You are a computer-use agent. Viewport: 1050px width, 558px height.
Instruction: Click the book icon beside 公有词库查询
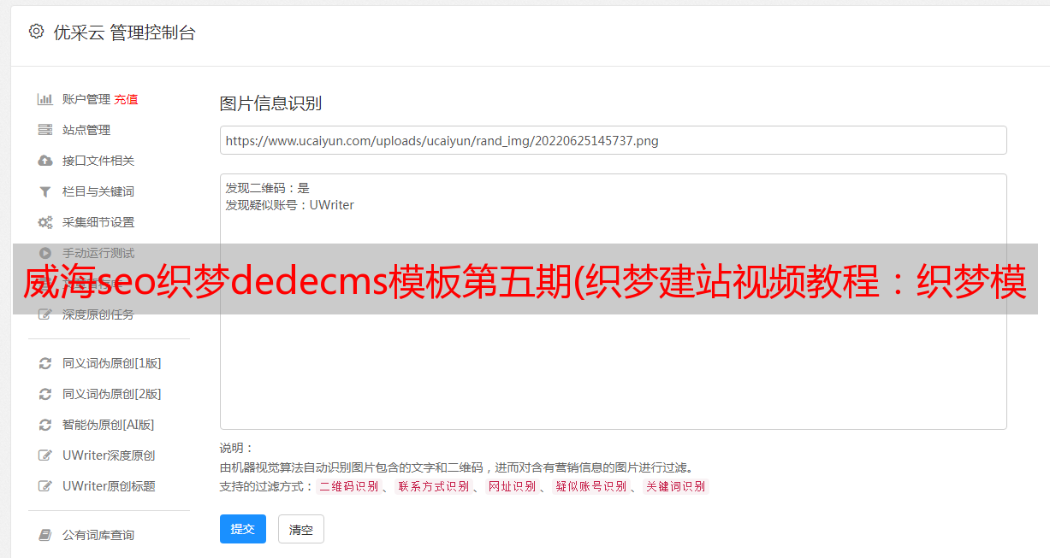tap(45, 535)
